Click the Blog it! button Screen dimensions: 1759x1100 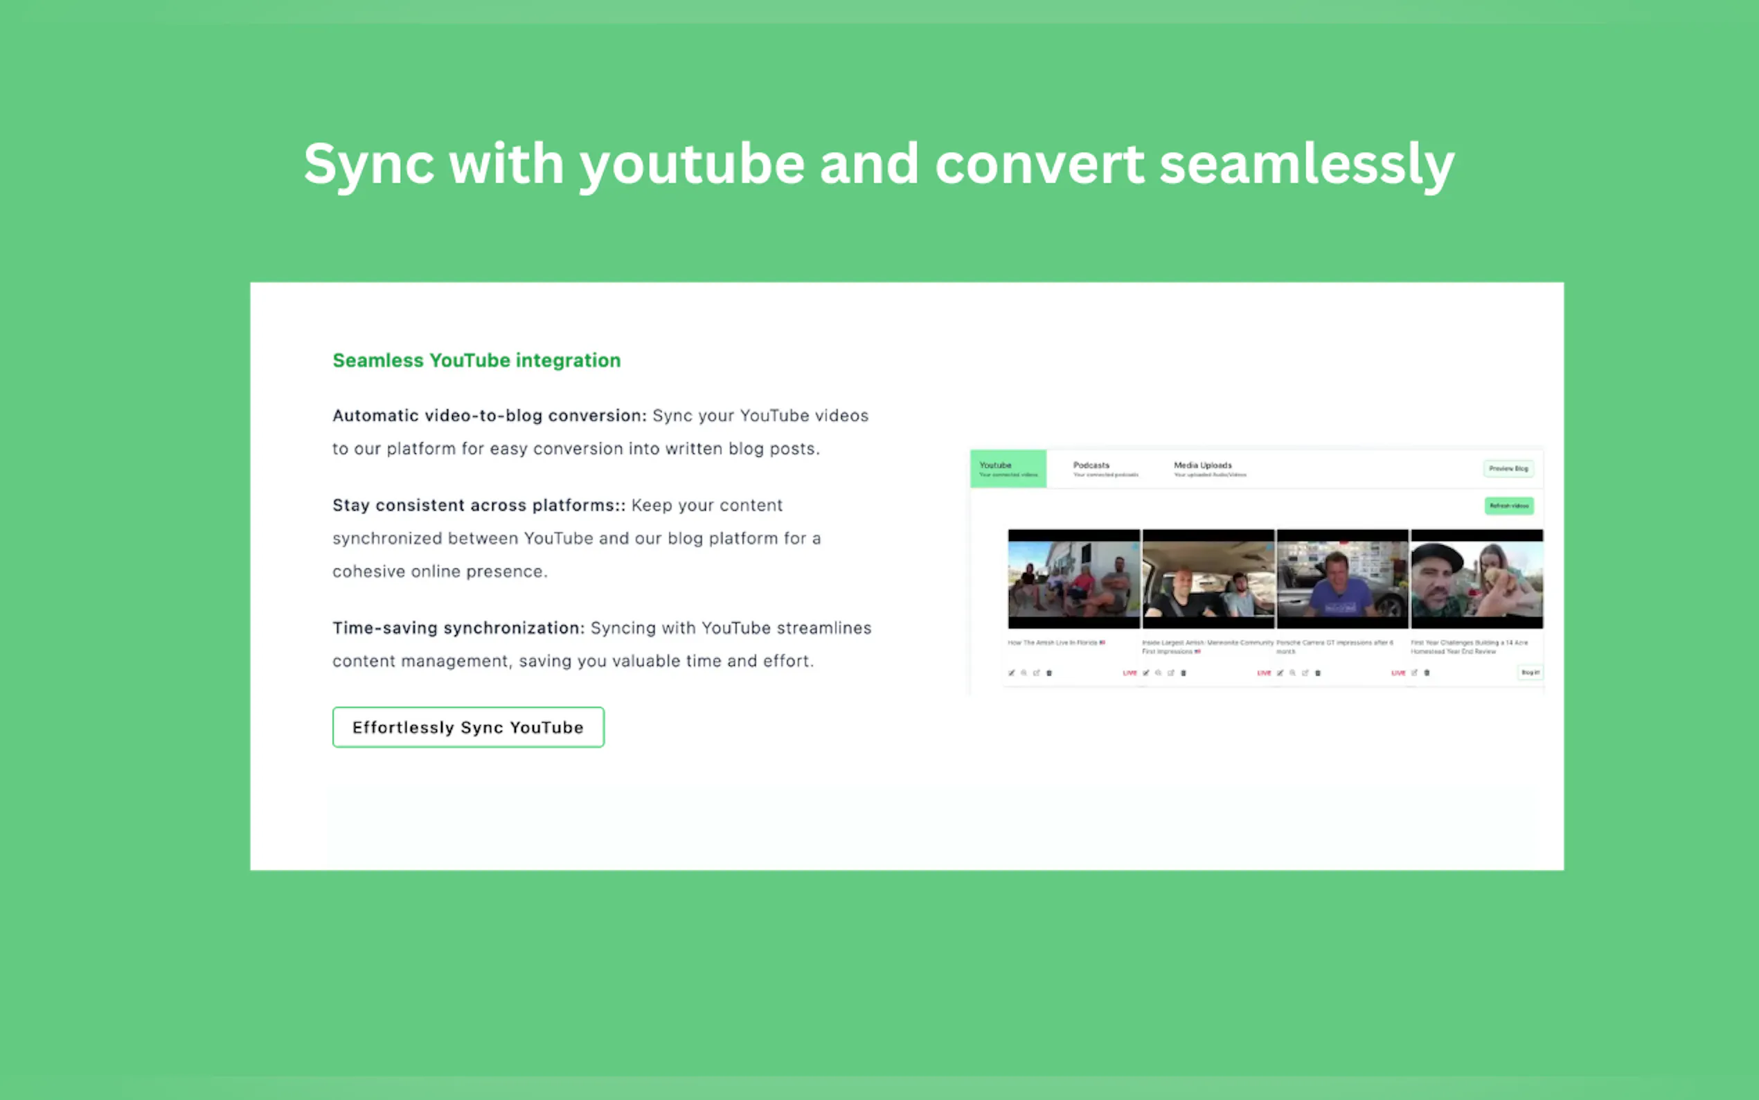(1530, 672)
